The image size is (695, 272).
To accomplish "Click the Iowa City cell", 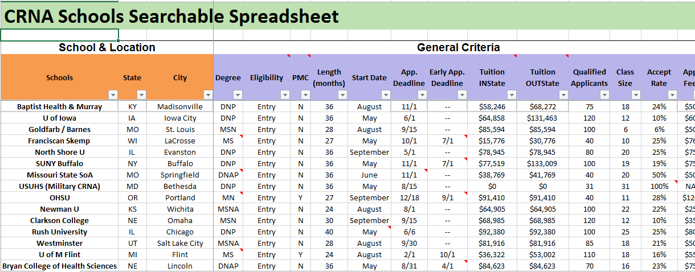I will (180, 118).
